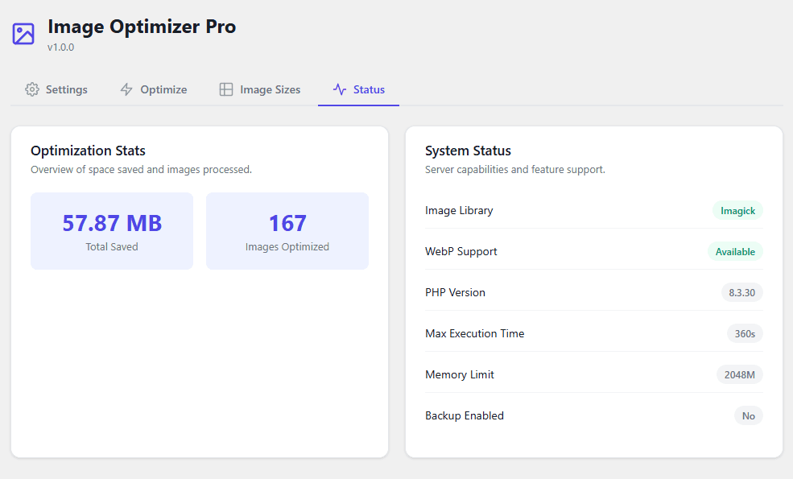Click the Optimization Stats heading
The height and width of the screenshot is (479, 793).
88,151
